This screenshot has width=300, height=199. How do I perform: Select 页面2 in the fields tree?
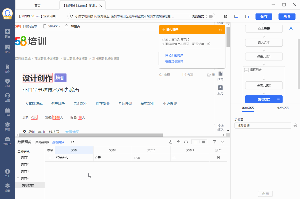[x=25, y=164]
